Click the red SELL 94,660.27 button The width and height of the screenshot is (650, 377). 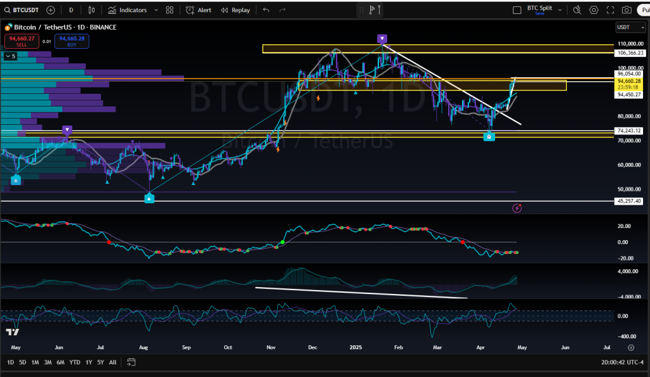coord(22,41)
